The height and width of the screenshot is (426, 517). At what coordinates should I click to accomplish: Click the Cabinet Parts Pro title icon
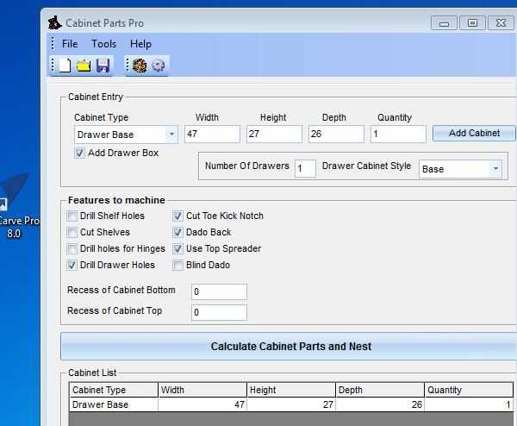point(55,22)
